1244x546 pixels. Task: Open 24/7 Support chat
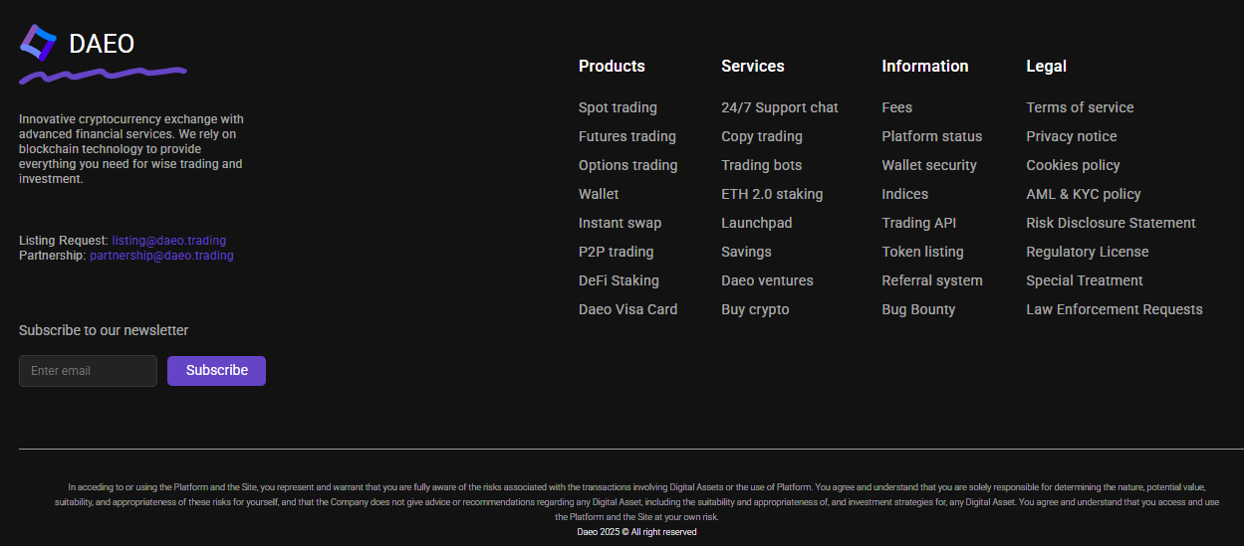(x=779, y=107)
